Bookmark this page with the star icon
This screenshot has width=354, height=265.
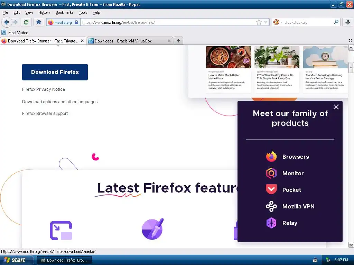[x=259, y=22]
